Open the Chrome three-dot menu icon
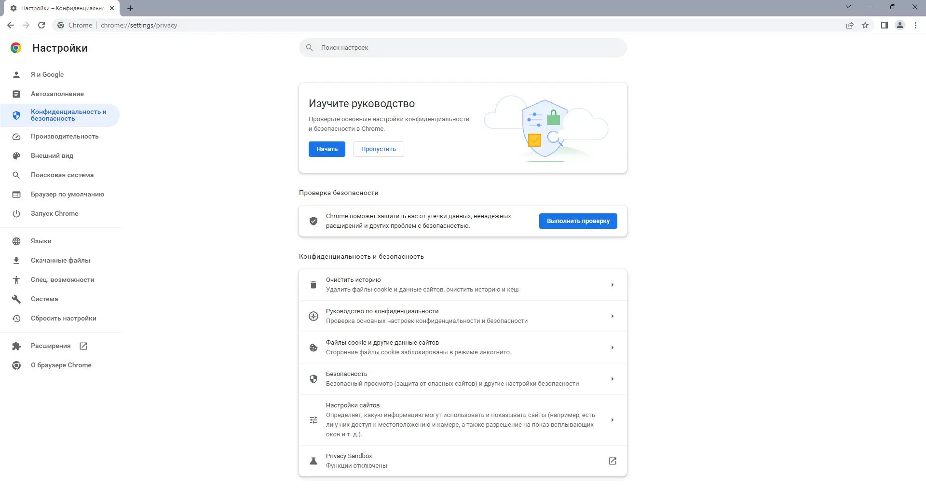 coord(915,25)
